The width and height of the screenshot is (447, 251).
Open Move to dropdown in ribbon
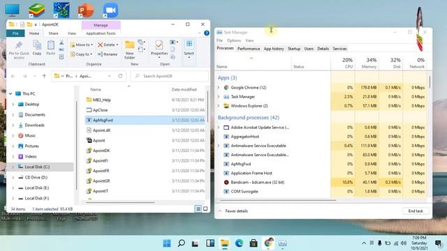pos(82,45)
